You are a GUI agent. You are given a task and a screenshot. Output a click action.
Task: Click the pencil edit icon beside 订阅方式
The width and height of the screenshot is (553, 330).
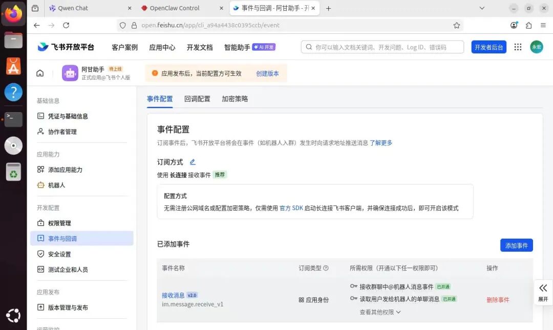pos(192,161)
